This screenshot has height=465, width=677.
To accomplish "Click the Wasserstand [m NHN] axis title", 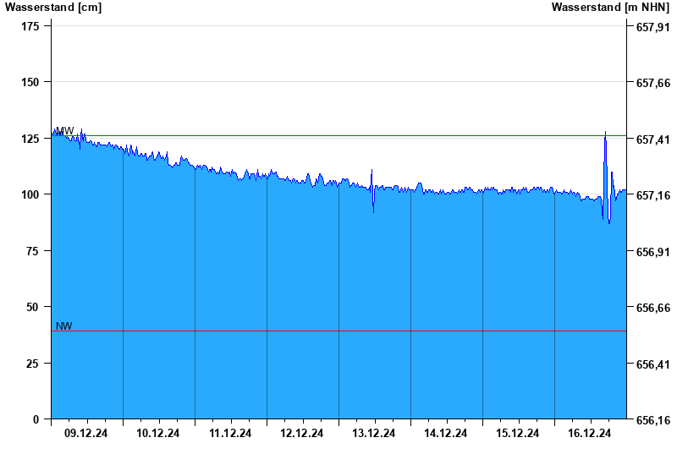I will pos(610,7).
